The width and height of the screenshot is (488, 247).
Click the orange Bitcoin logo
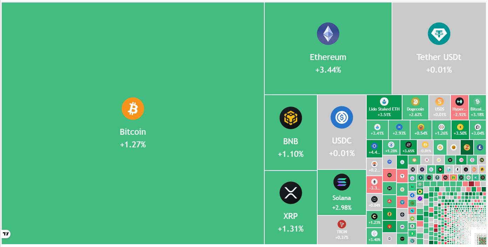[133, 109]
